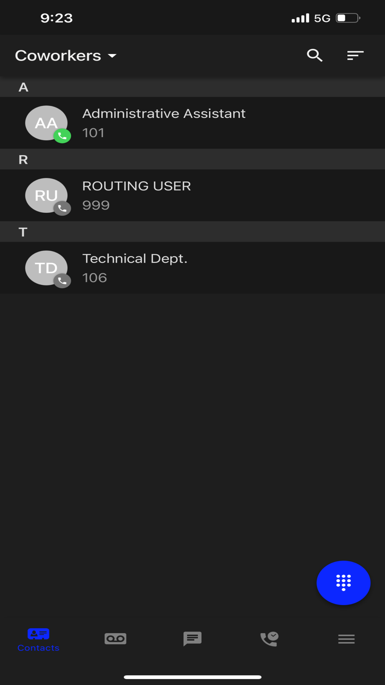Tap phone badge on RU avatar
Screen dimensions: 385x685
[x=62, y=208]
